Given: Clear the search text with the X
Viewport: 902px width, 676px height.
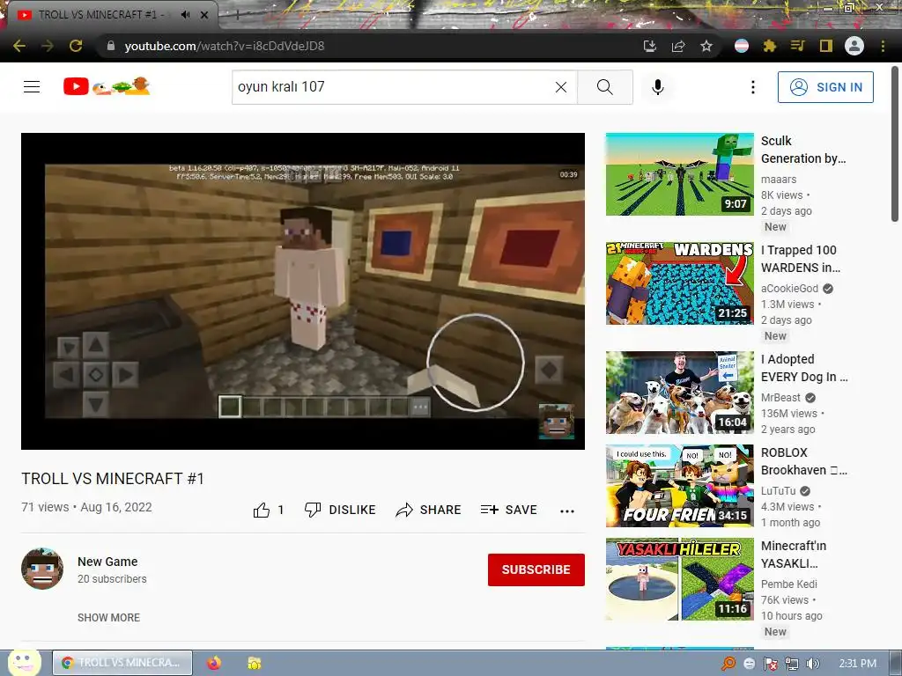Looking at the screenshot, I should 561,87.
